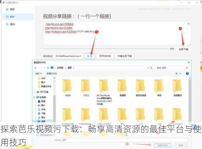Click the 全部下载 download all button
This screenshot has height=149, width=202.
point(183,49)
